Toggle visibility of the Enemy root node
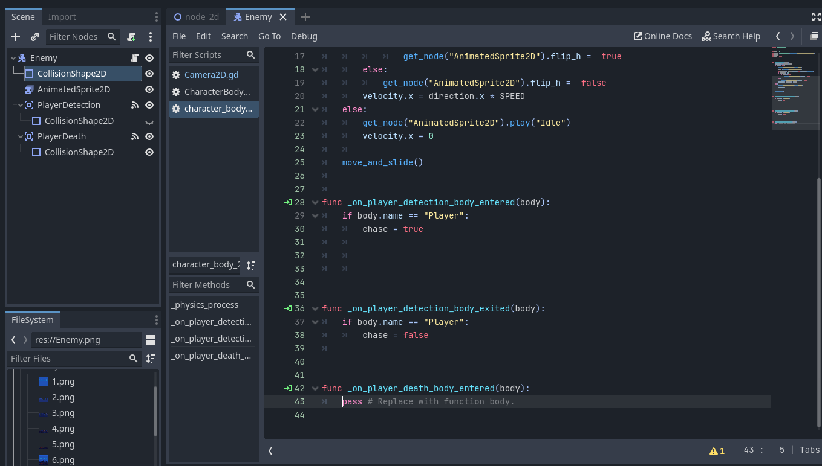Viewport: 822px width, 466px height. tap(149, 58)
